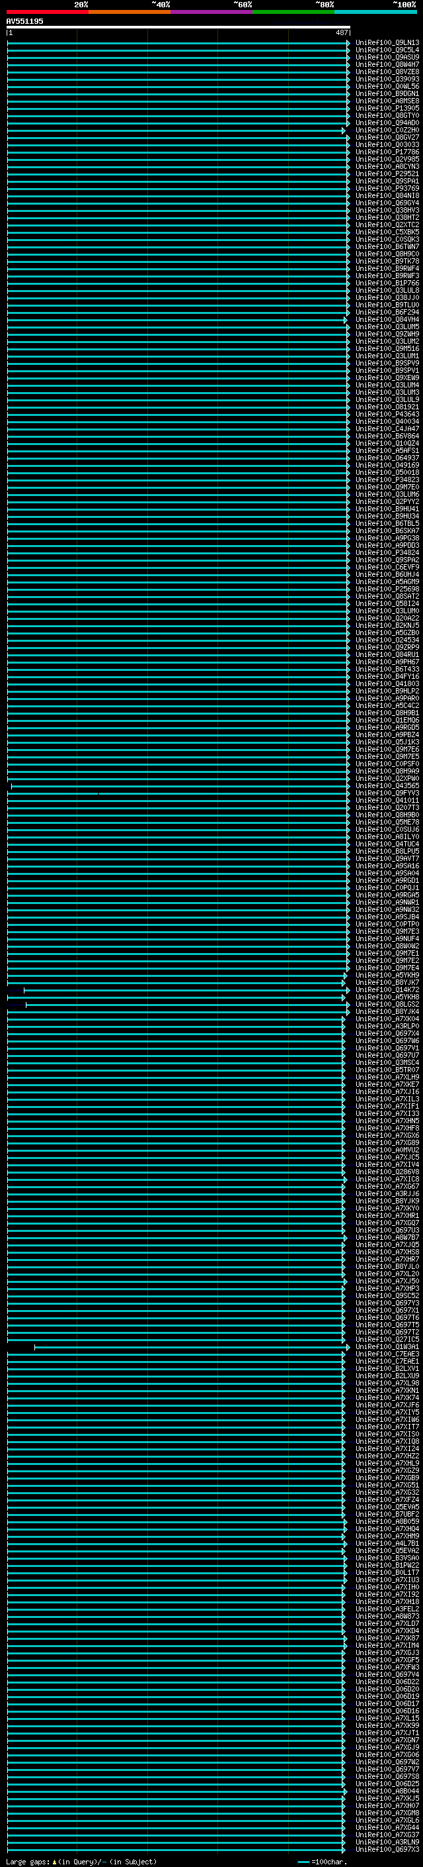Select hit label UniRef100_B3VSA0
The width and height of the screenshot is (423, 1867).
[387, 1558]
